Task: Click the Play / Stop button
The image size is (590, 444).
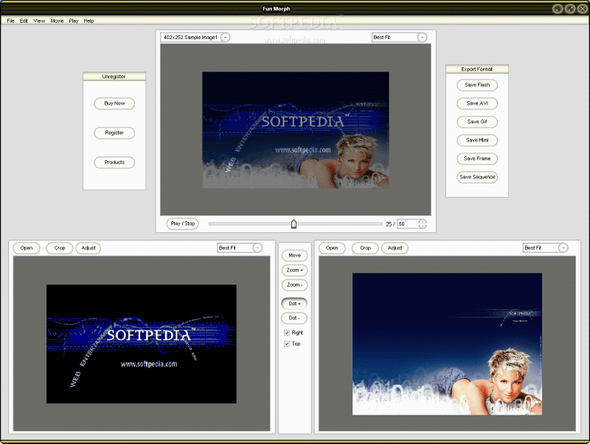Action: click(182, 224)
